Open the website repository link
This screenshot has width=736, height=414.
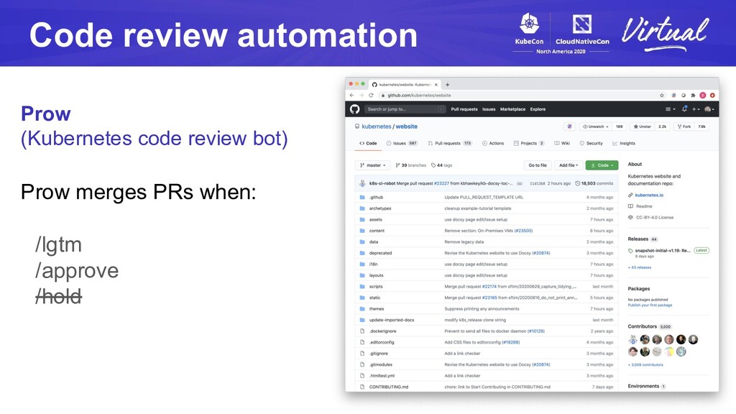(407, 126)
